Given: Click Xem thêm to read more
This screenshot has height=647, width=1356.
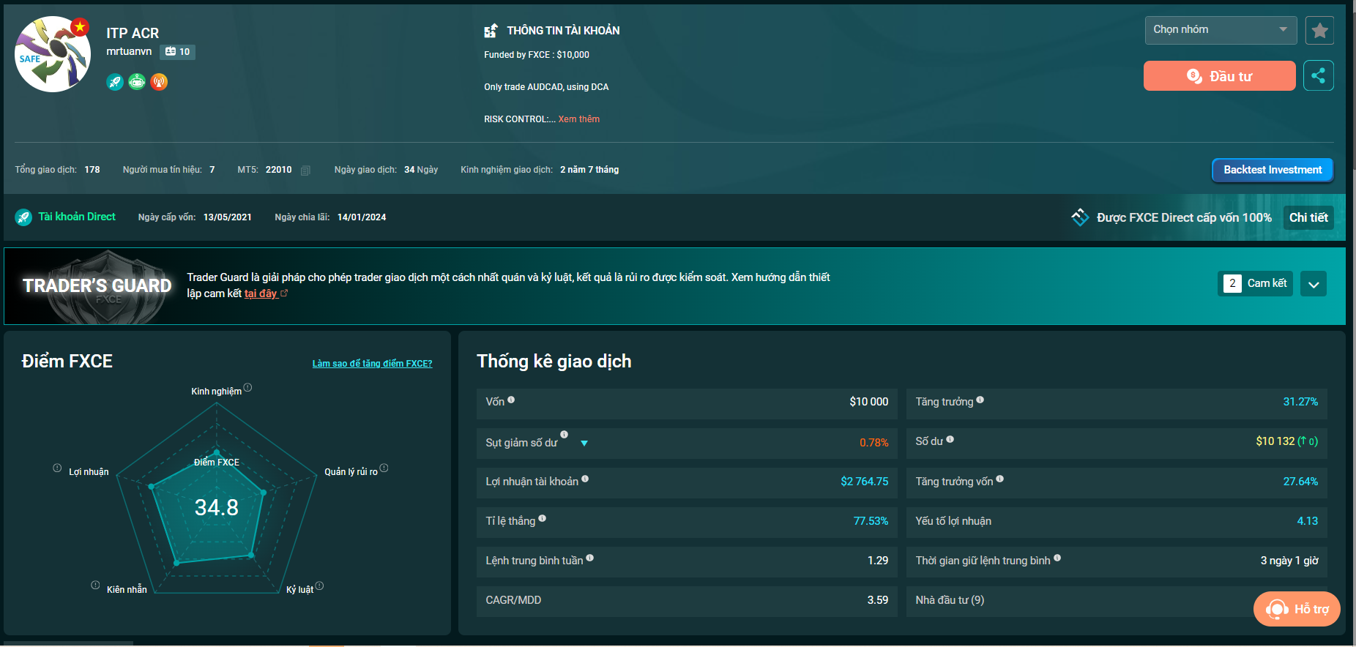Looking at the screenshot, I should [x=578, y=119].
